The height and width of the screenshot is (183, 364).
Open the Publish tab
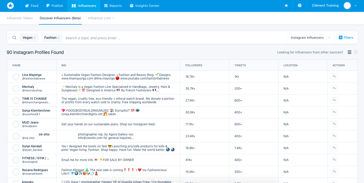(x=55, y=6)
